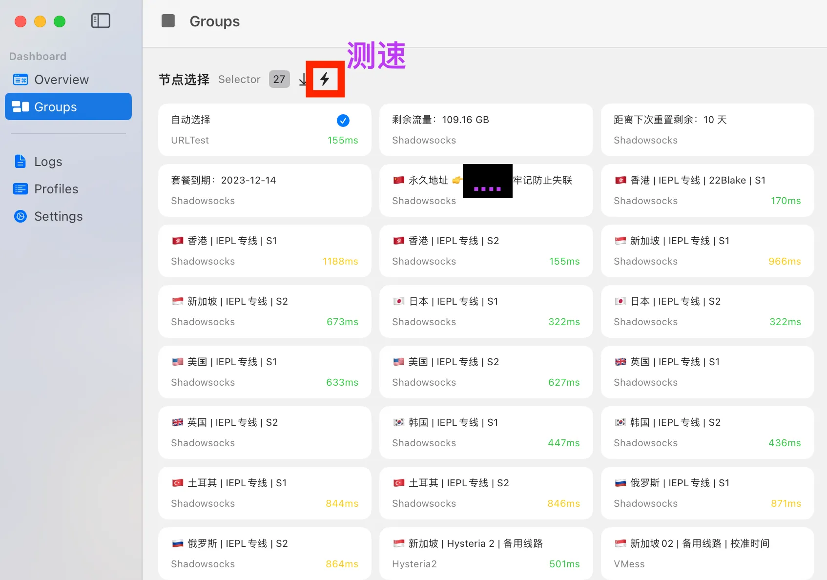827x580 pixels.
Task: Select 日本 IEPL 专线 S1 node
Action: click(x=485, y=311)
